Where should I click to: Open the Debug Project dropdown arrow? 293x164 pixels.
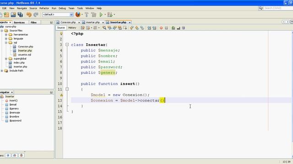(x=114, y=15)
